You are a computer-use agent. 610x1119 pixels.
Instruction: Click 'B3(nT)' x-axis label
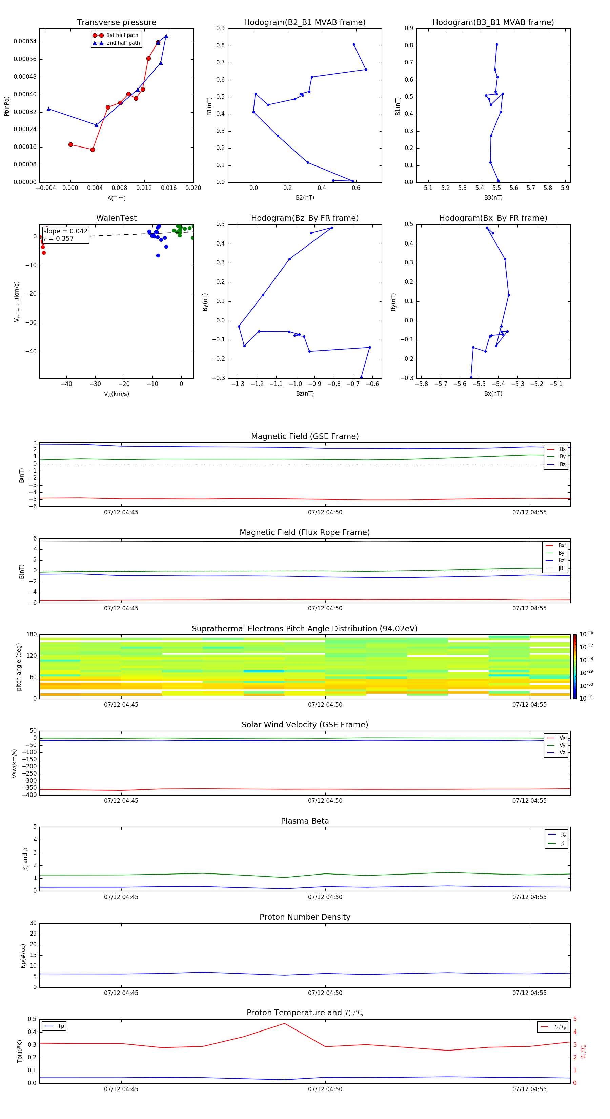(x=493, y=198)
